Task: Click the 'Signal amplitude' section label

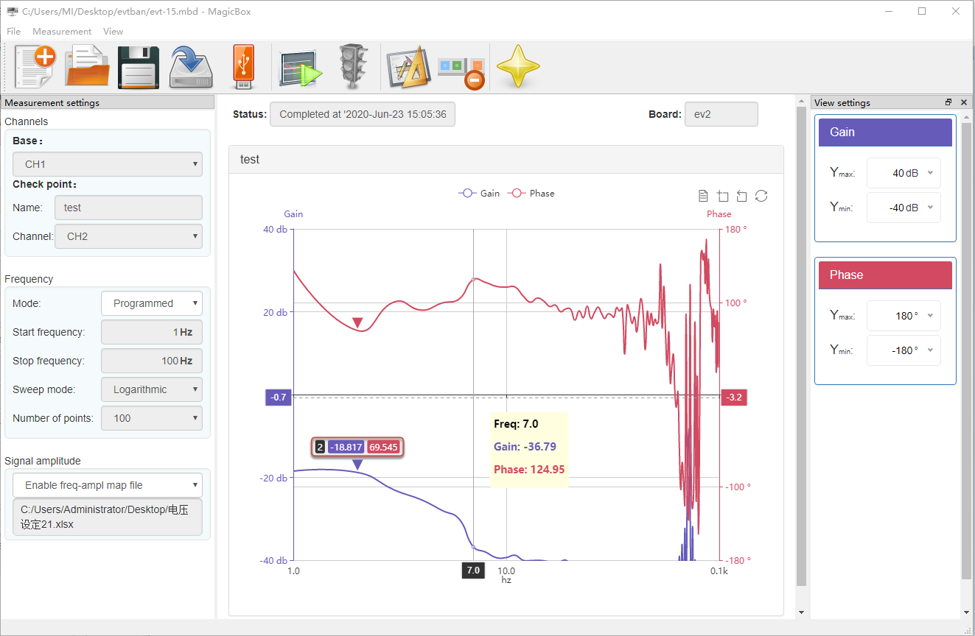Action: [x=43, y=461]
